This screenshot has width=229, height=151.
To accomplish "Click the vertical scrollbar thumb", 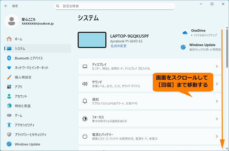I will (227, 48).
